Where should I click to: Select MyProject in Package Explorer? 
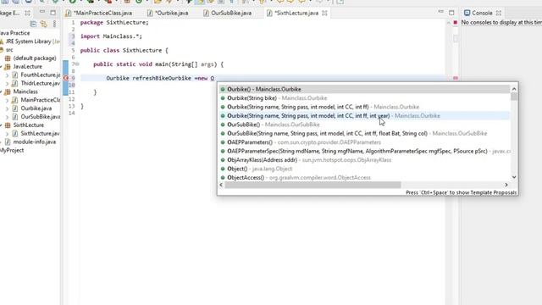12,151
